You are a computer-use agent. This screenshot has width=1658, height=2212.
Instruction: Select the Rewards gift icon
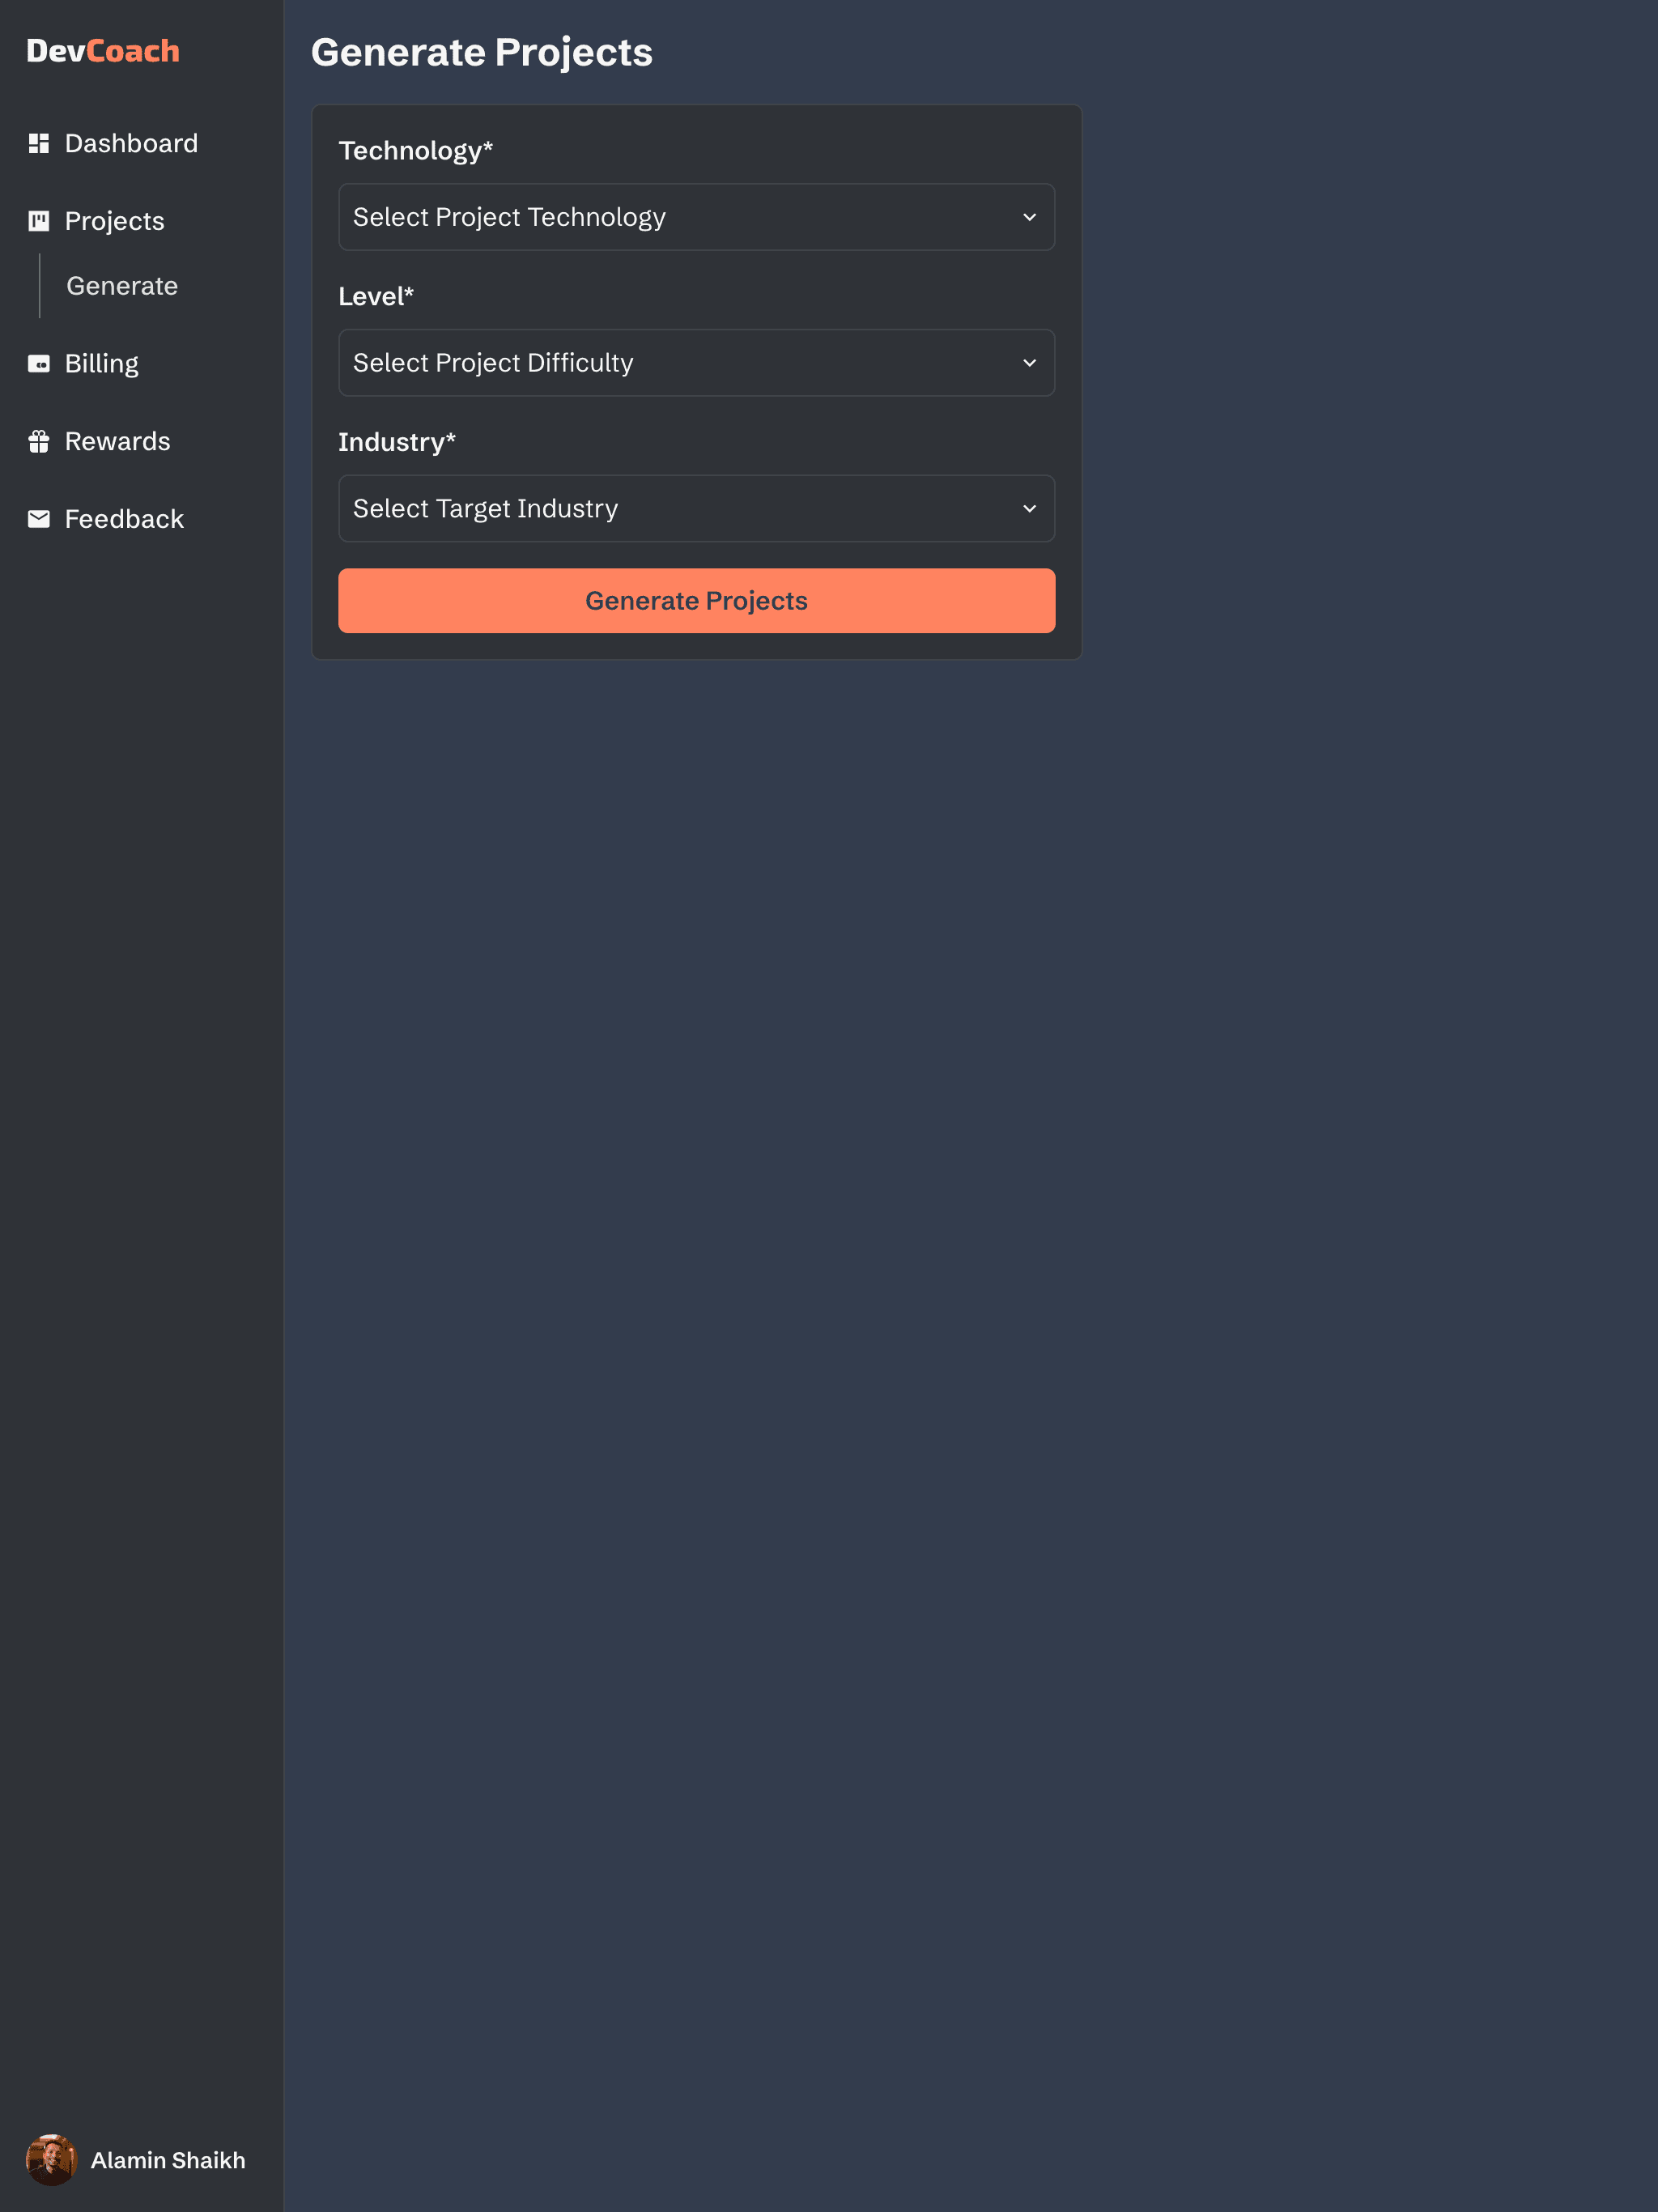pos(39,440)
